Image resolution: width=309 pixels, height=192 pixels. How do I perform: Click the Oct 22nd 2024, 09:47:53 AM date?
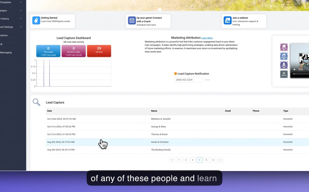coord(61,119)
